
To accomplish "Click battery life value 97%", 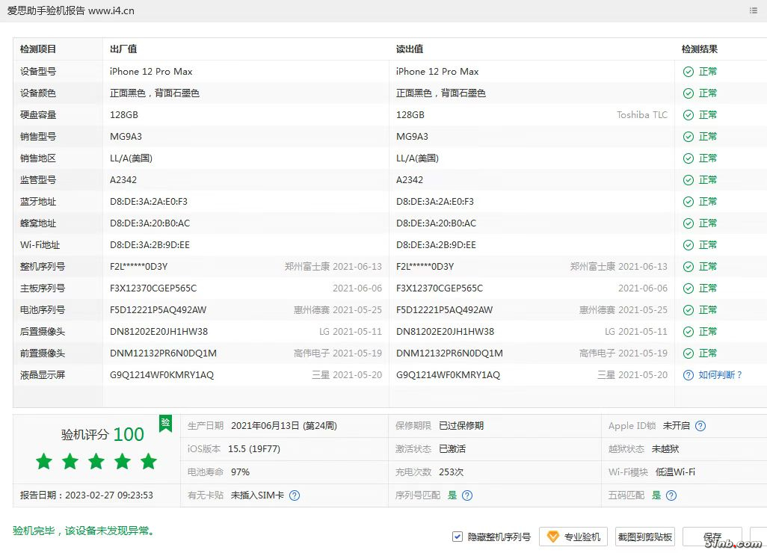I will coord(240,472).
